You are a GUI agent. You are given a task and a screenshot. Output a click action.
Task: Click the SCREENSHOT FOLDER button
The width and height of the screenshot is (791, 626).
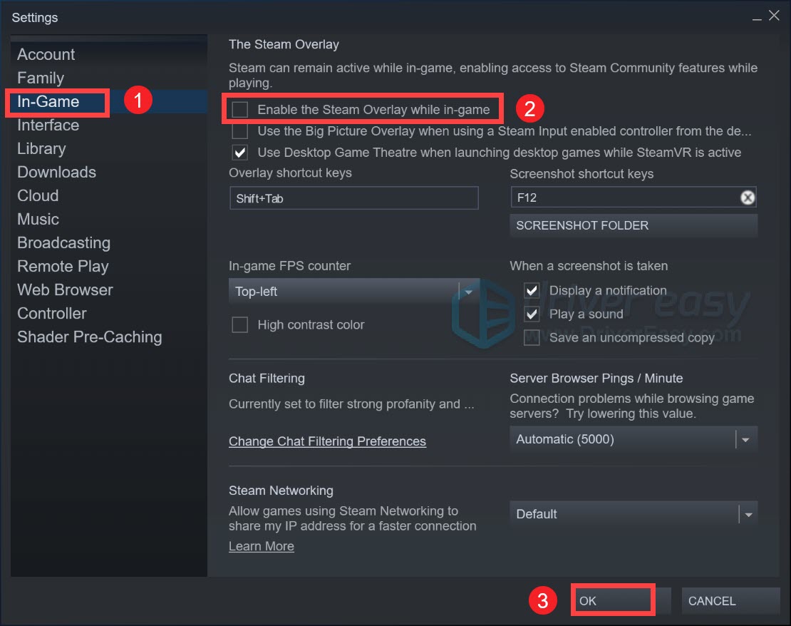(x=633, y=226)
